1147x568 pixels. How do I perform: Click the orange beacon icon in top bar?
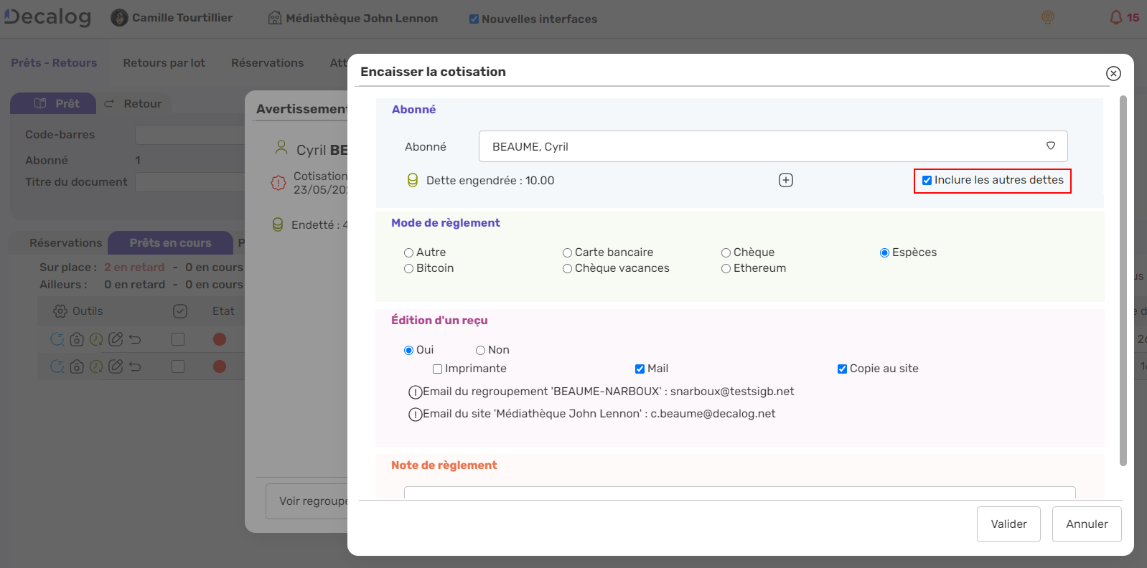(x=1048, y=18)
